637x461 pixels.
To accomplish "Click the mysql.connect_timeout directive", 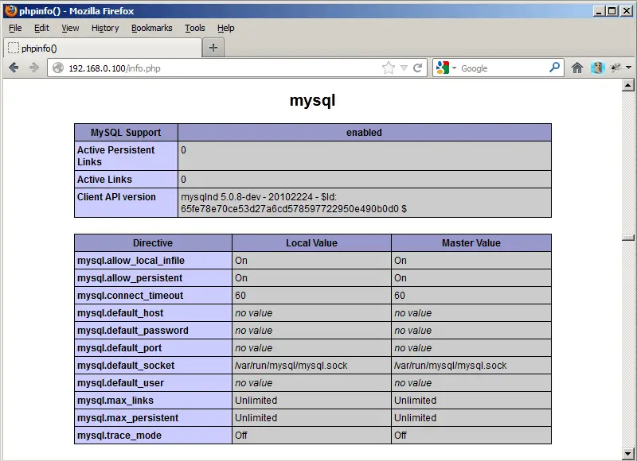I will pos(130,295).
